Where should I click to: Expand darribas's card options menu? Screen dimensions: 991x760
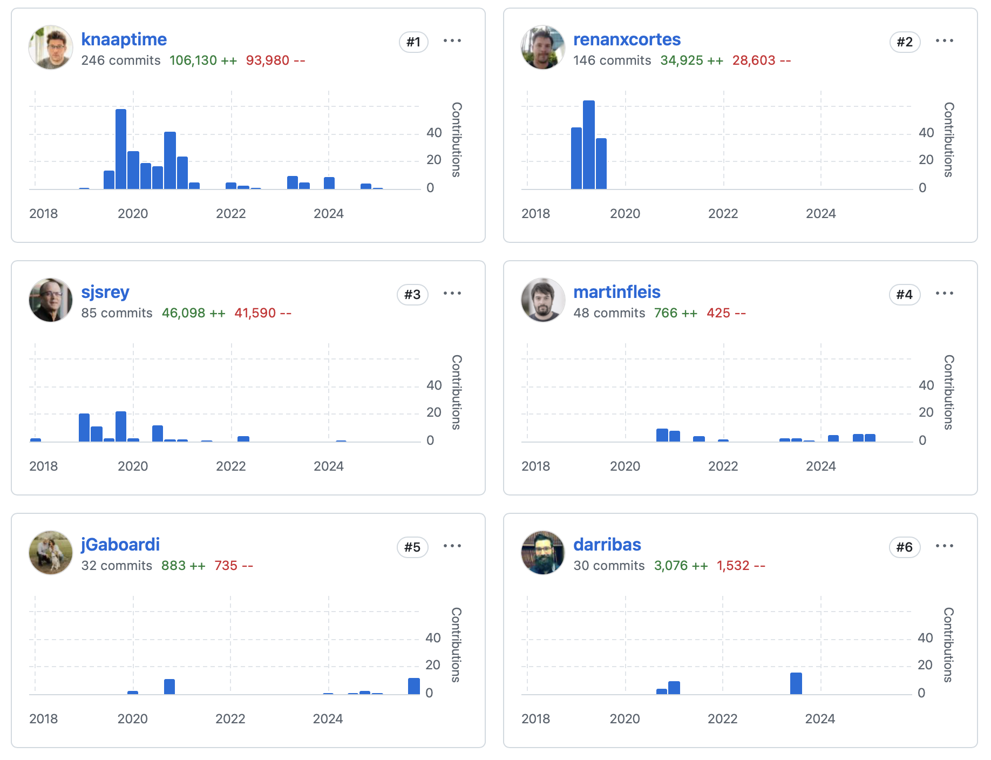[x=944, y=546]
